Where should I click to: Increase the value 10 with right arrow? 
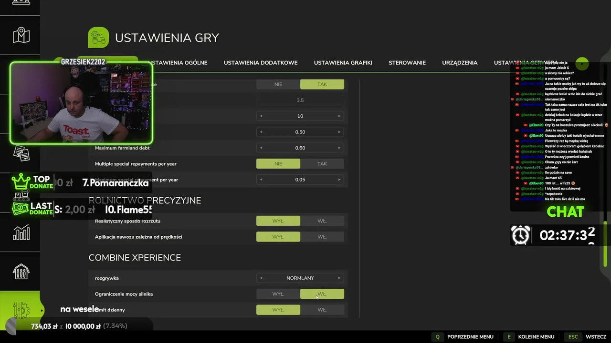click(x=339, y=116)
